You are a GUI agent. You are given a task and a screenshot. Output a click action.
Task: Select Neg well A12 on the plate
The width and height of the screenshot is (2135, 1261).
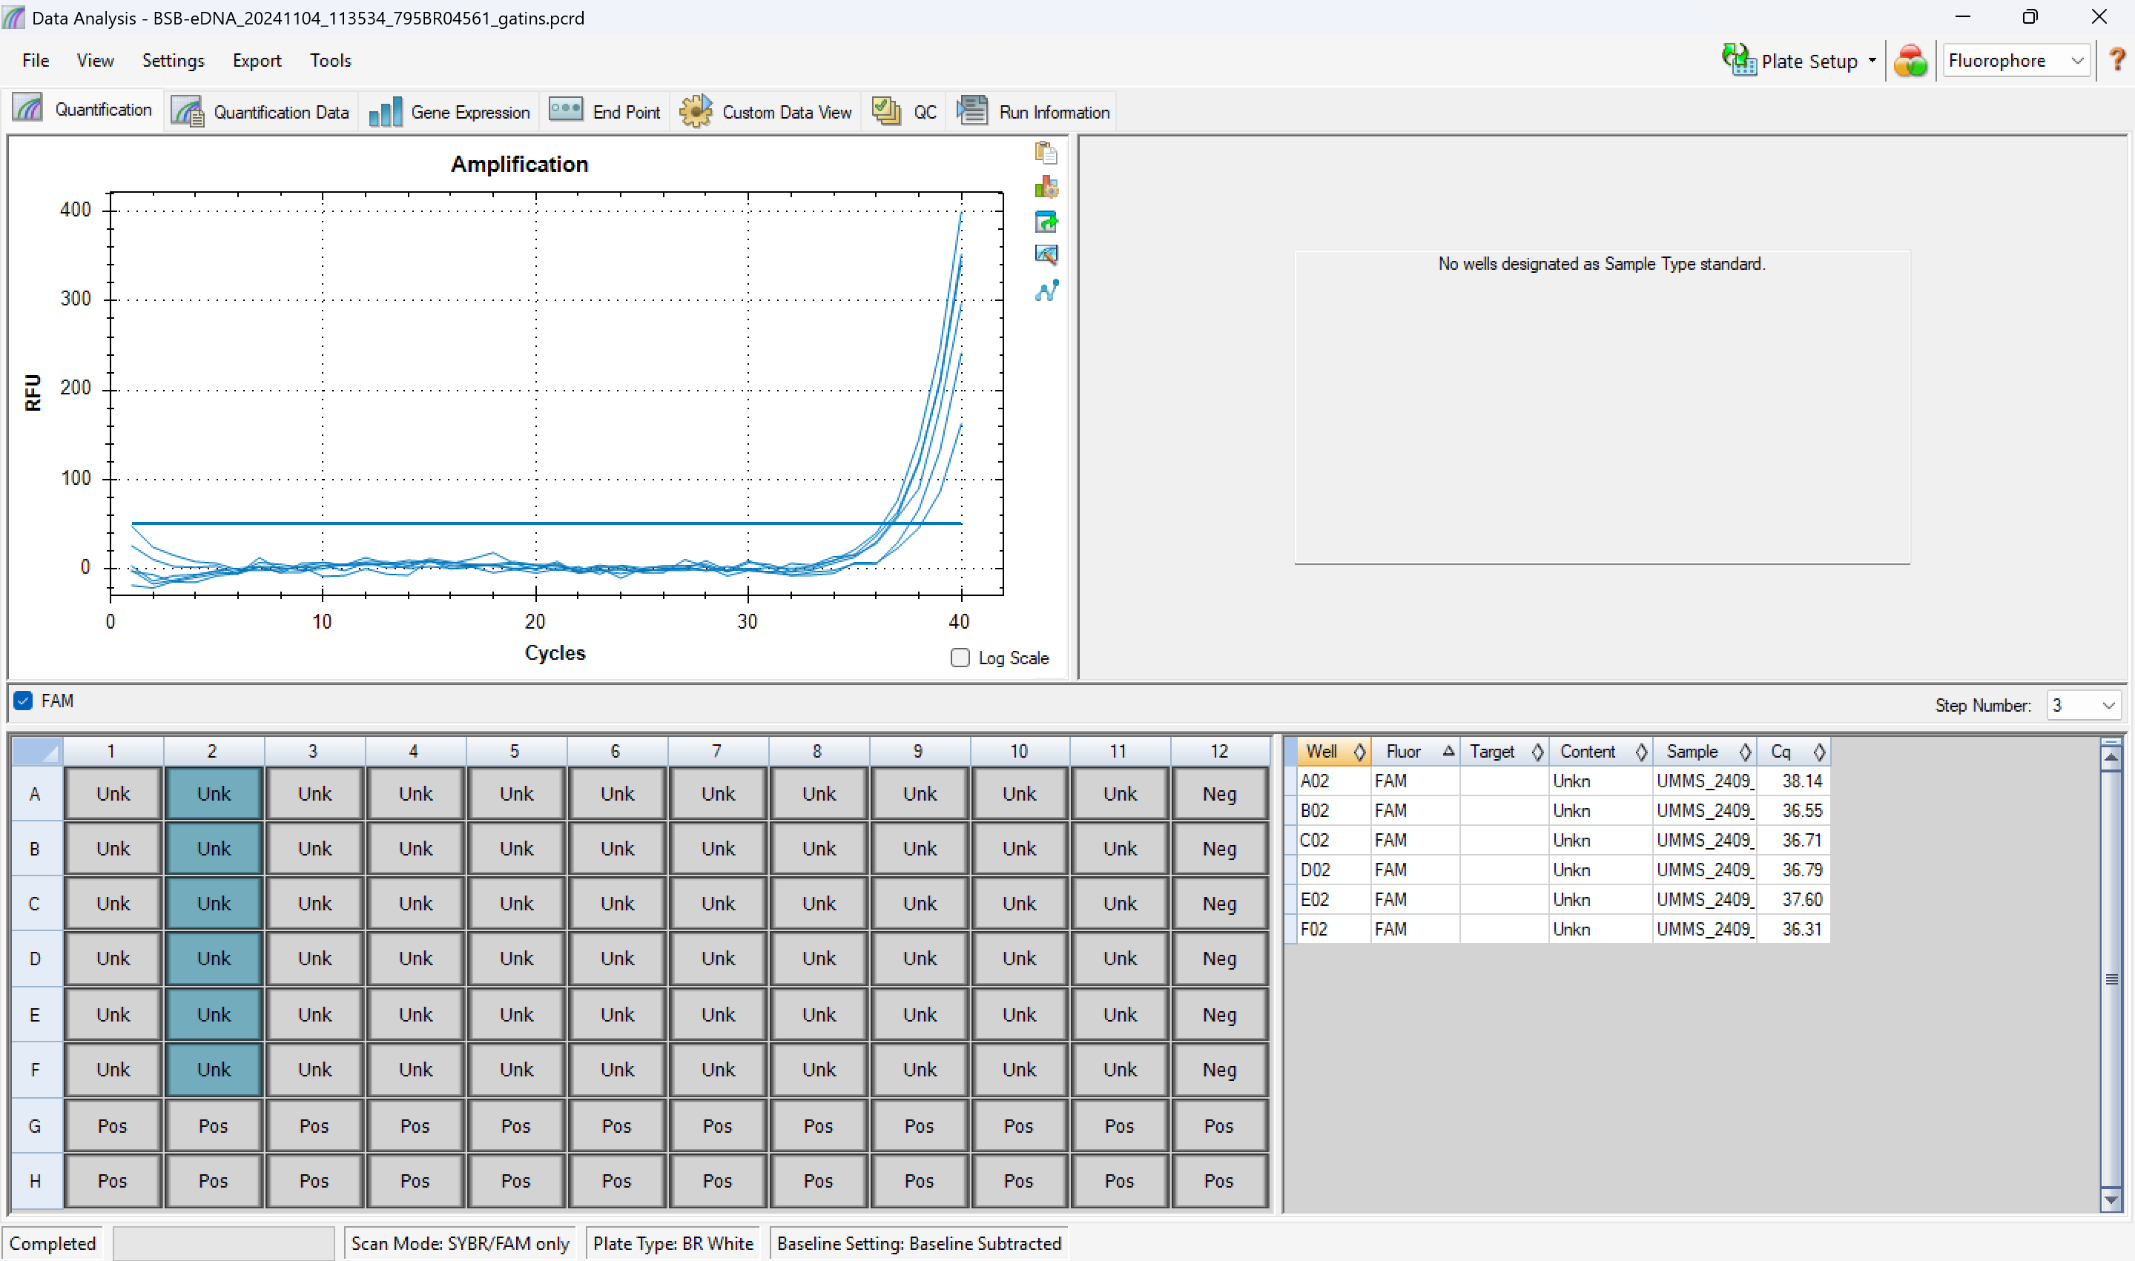(1220, 794)
